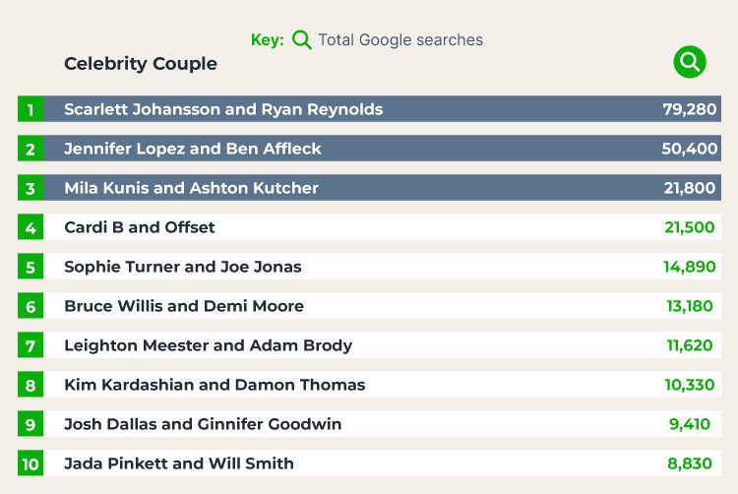The height and width of the screenshot is (494, 738).
Task: Click Bruce Willis and Demi Moore entry
Action: (x=369, y=306)
